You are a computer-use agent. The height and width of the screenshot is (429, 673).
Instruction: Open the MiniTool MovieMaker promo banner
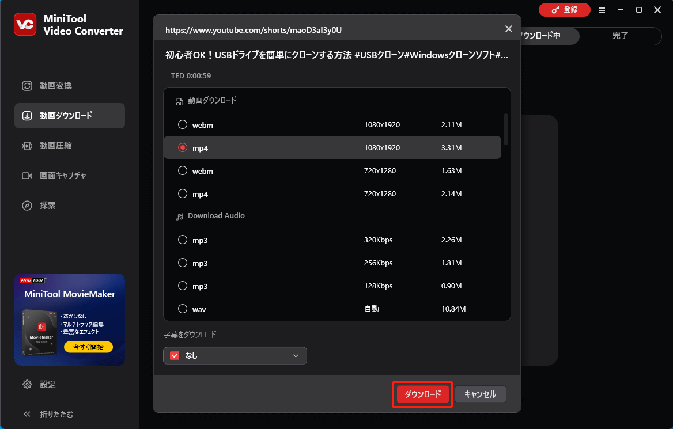(70, 320)
